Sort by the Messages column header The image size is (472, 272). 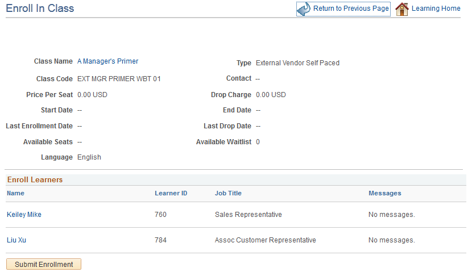tap(384, 193)
